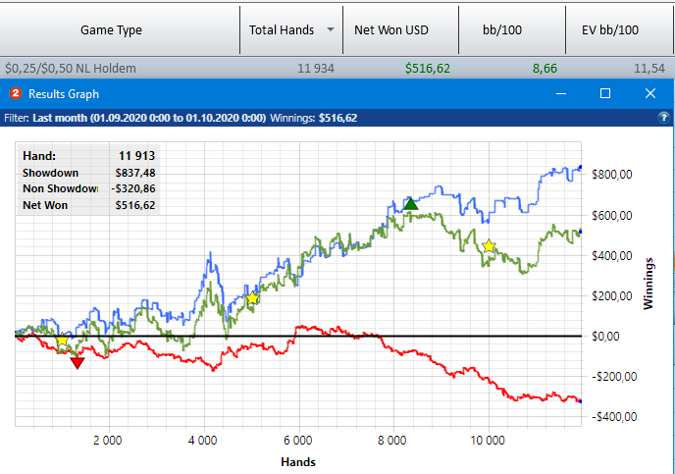The height and width of the screenshot is (474, 675).
Task: Click the $516,62 net won cell
Action: (427, 69)
